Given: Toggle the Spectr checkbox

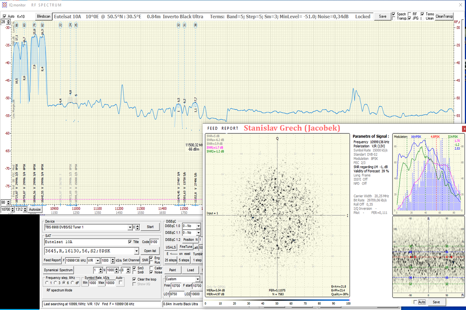Looking at the screenshot, I should (394, 14).
